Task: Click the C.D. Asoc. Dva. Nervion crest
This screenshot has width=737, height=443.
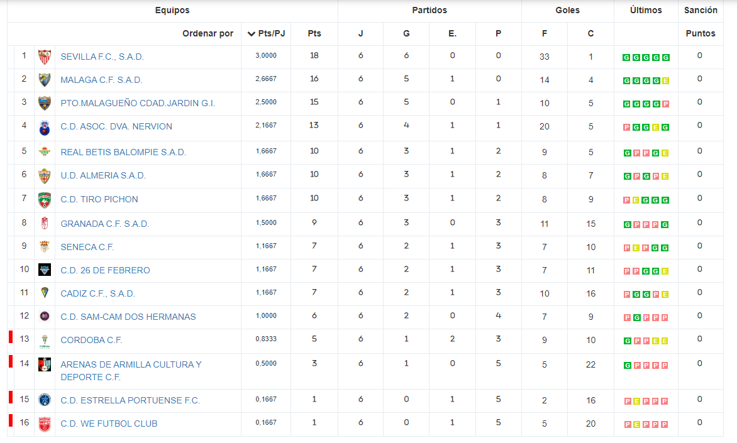Action: [x=45, y=128]
